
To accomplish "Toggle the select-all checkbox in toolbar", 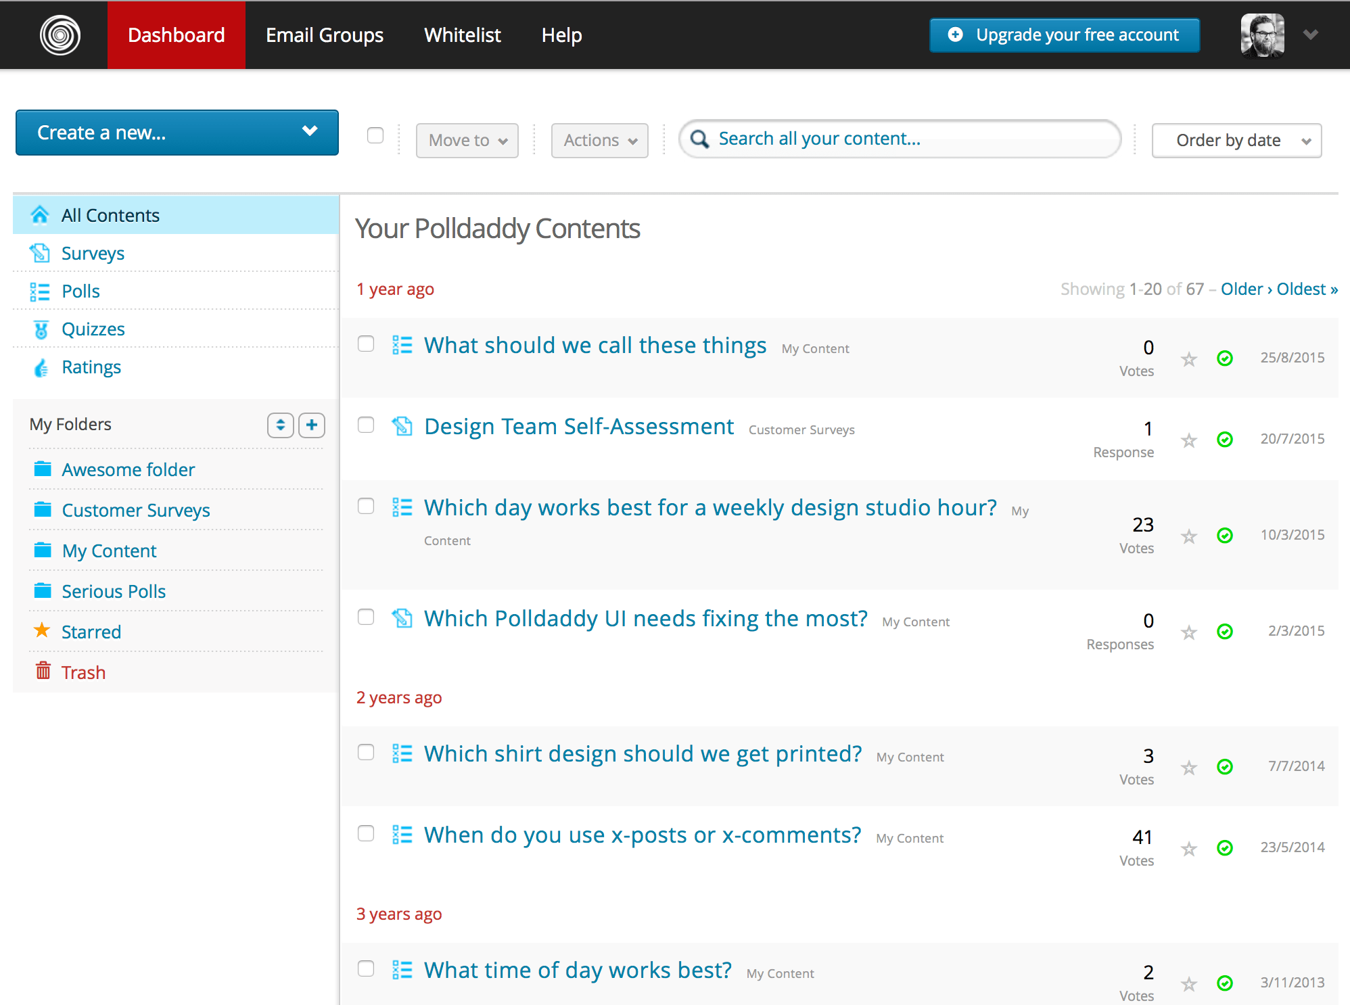I will tap(375, 135).
